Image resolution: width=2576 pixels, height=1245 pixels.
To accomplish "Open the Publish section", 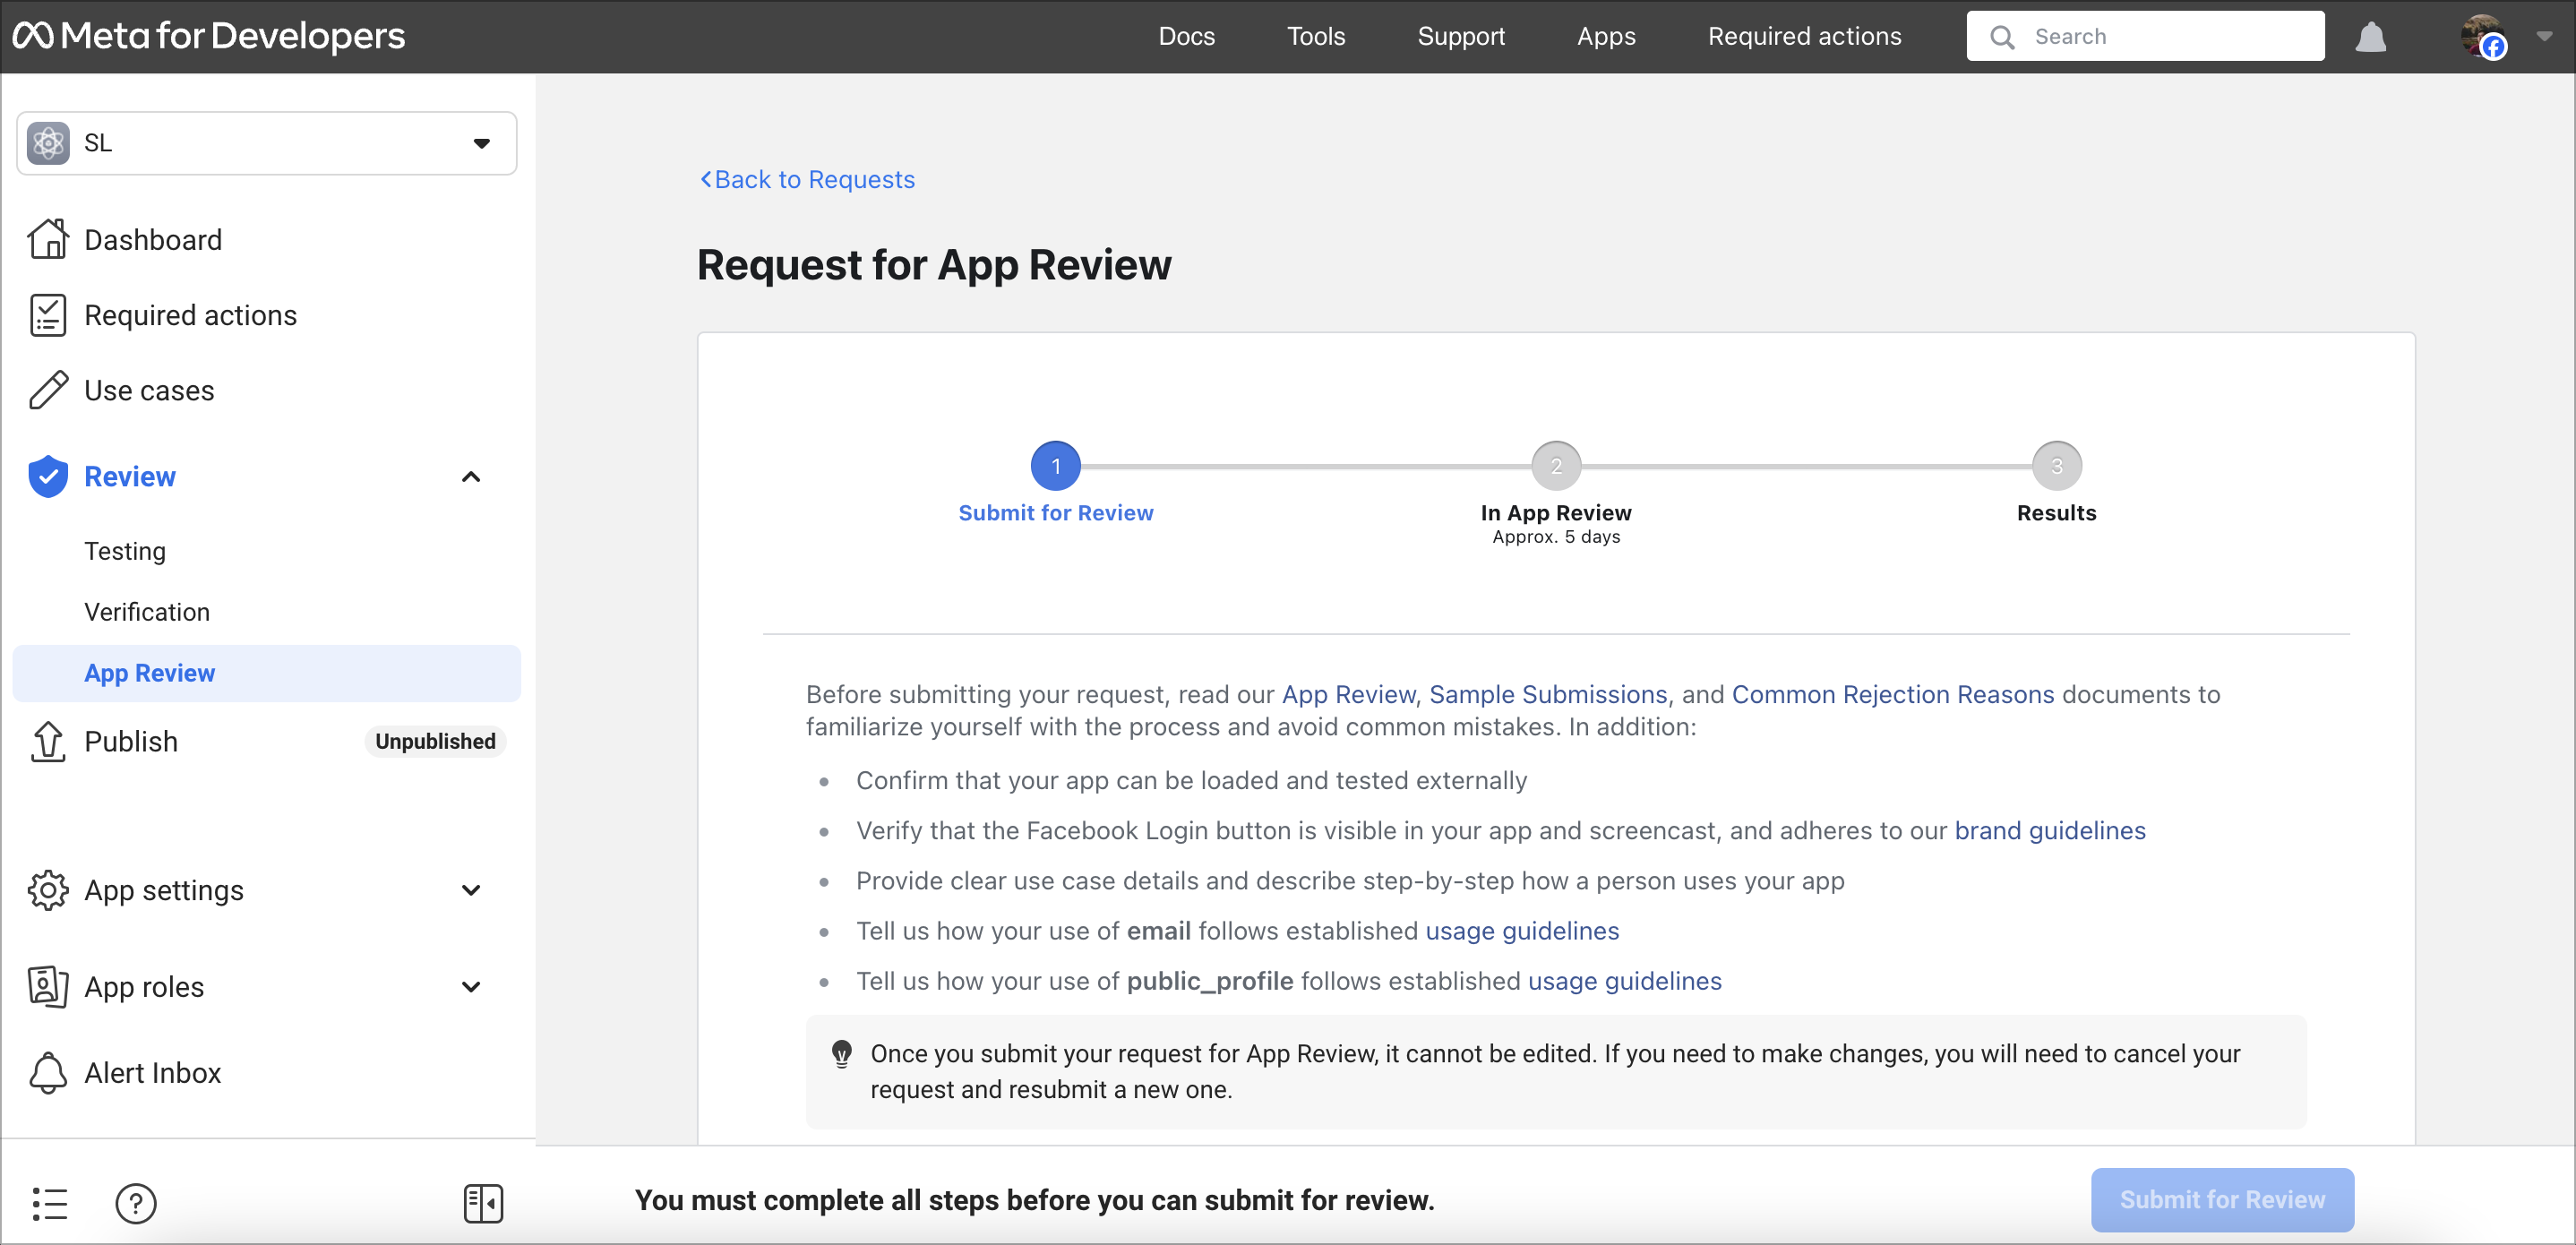I will click(x=131, y=741).
